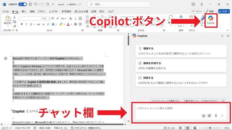The width and height of the screenshot is (232, 130).
Task: Click the undo arrow in title bar
Action: tap(36, 4)
